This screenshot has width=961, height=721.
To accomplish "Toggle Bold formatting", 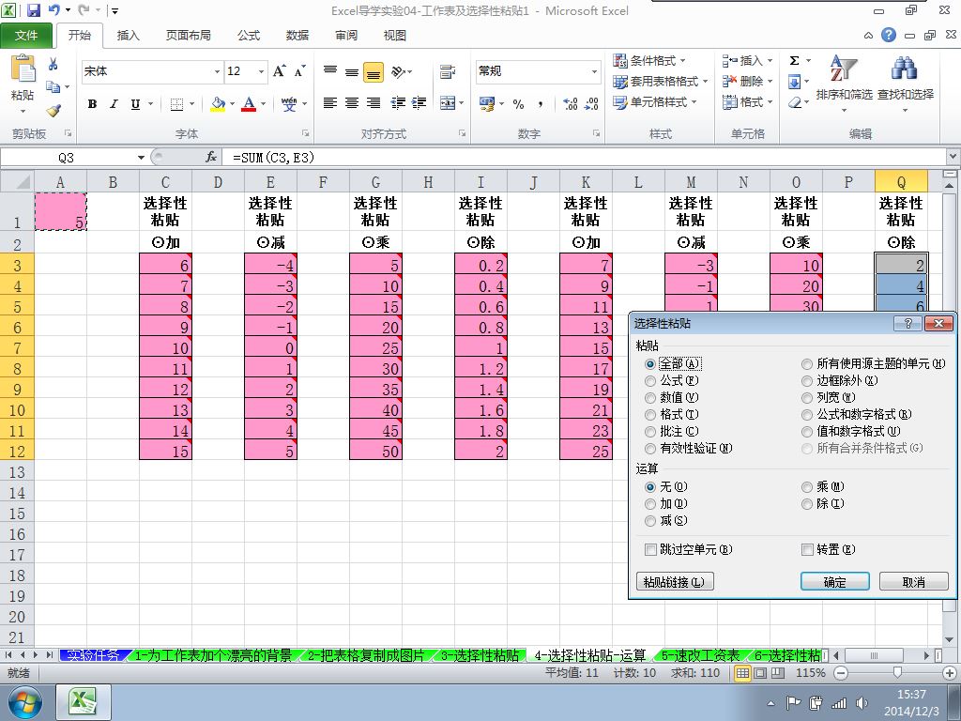I will 93,104.
